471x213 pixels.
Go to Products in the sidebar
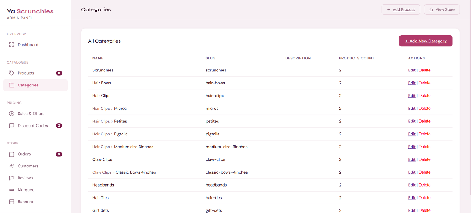click(x=35, y=73)
